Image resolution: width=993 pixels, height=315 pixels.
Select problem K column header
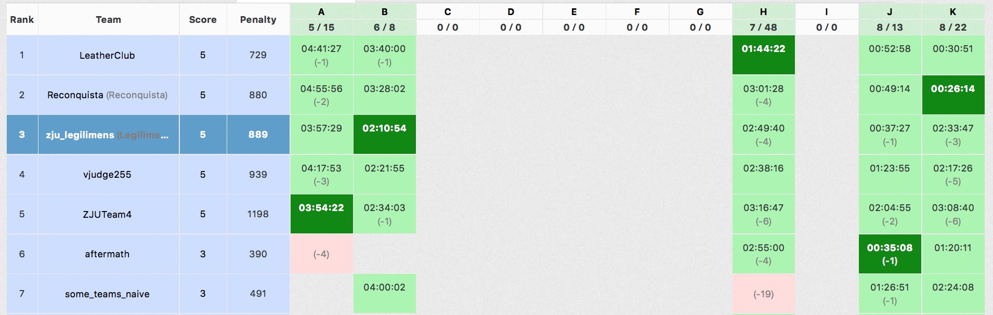point(952,12)
